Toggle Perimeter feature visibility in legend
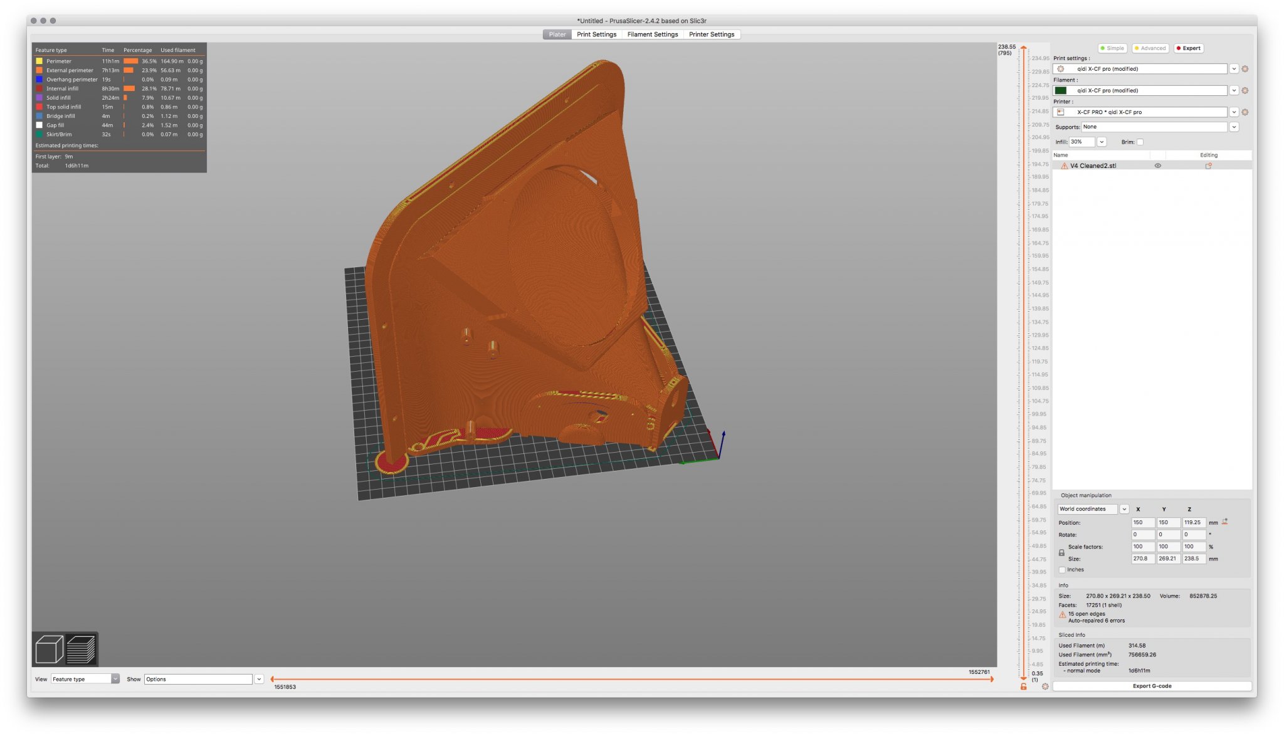 pos(39,61)
